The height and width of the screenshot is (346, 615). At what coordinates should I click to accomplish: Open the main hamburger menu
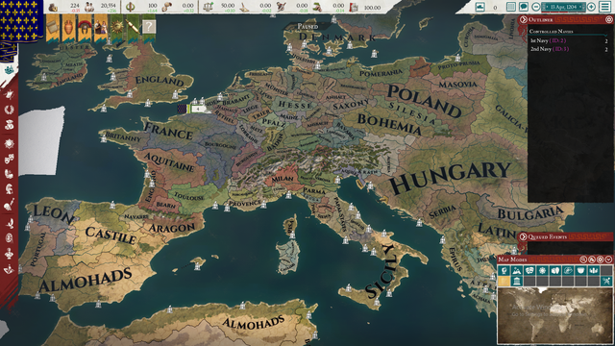pyautogui.click(x=604, y=7)
